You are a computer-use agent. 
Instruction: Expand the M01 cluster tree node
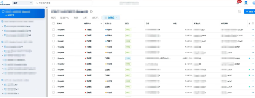(2, 26)
